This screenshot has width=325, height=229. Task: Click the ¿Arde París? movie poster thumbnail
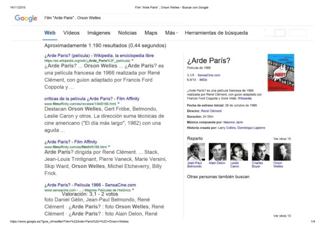281,72
